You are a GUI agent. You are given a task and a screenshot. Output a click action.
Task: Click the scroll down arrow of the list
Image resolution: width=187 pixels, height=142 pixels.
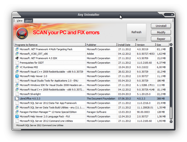(171, 122)
